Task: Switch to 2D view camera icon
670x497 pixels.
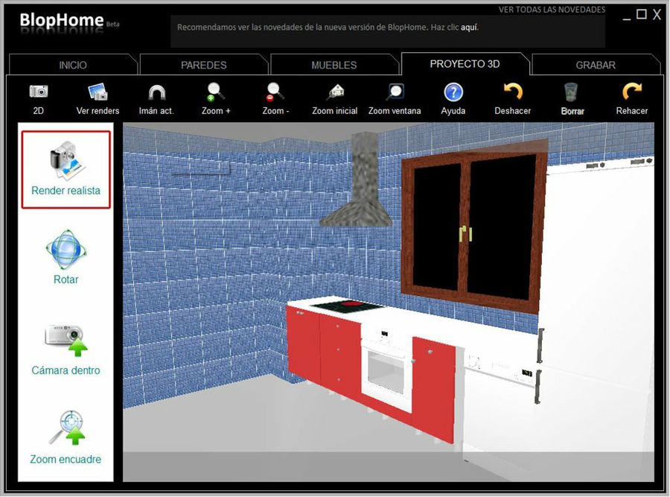Action: [38, 92]
